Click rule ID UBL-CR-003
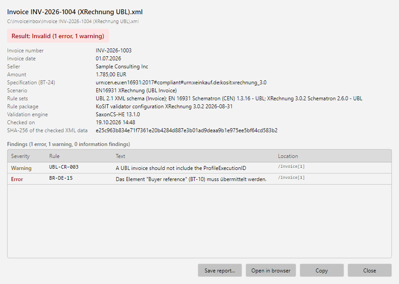The width and height of the screenshot is (399, 284). pos(64,167)
